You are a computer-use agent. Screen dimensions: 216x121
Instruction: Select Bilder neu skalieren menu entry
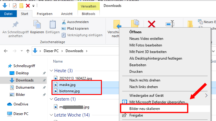144,108
